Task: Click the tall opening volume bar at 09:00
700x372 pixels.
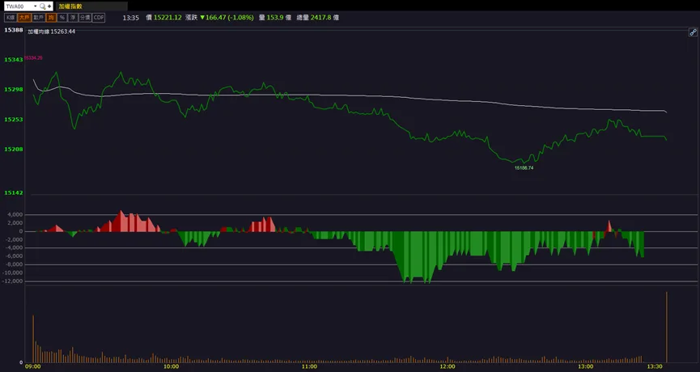Action: click(x=33, y=339)
